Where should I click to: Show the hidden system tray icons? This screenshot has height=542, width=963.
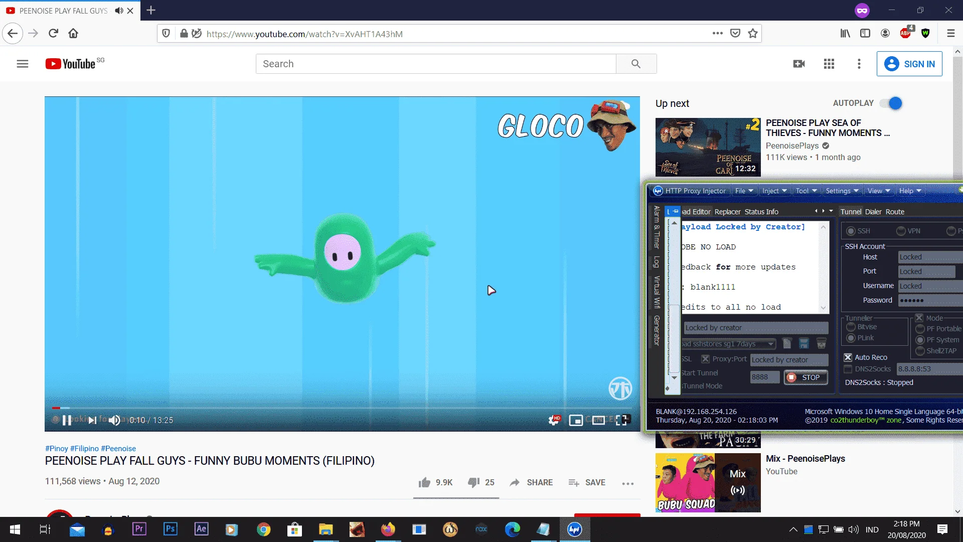point(793,529)
